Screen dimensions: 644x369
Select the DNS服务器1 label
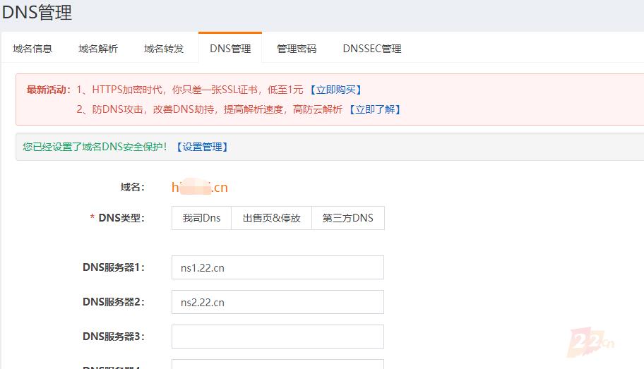[x=114, y=267]
